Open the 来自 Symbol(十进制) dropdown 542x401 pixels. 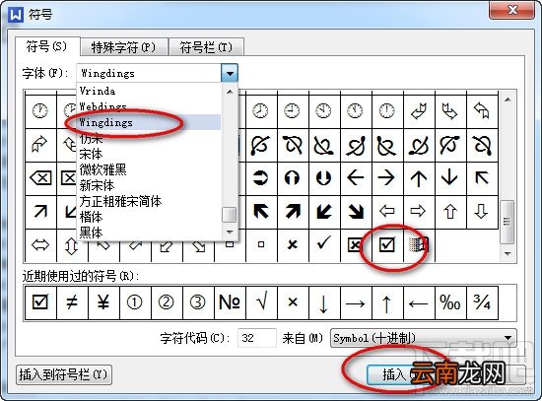coord(424,338)
